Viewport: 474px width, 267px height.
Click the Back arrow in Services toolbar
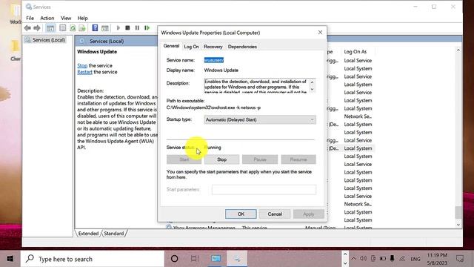point(27,28)
